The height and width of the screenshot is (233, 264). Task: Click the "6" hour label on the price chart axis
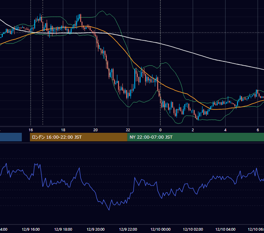click(258, 130)
